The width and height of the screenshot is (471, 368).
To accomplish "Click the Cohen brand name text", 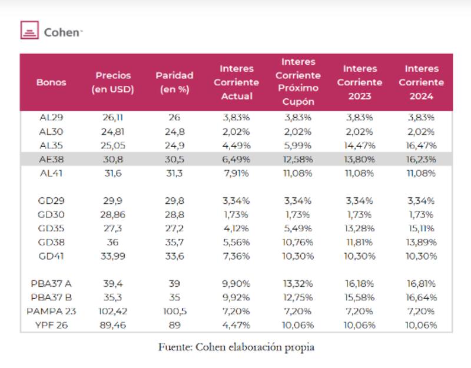I will 62,32.
